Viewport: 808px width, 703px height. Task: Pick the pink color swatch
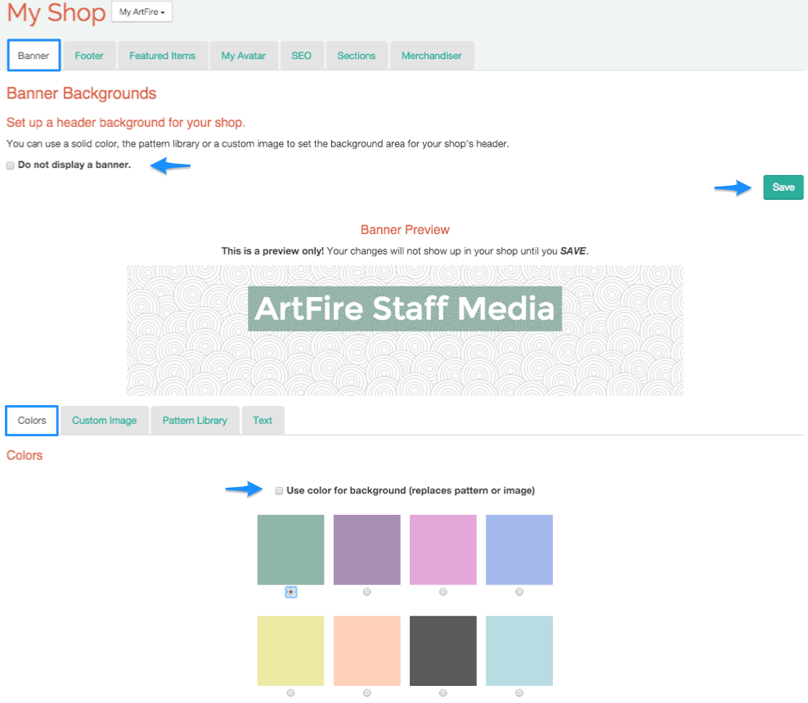pos(443,550)
